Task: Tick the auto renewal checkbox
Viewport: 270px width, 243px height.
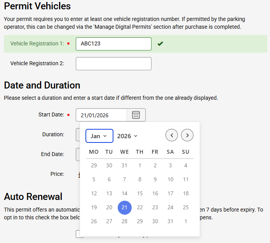Action: (79, 234)
